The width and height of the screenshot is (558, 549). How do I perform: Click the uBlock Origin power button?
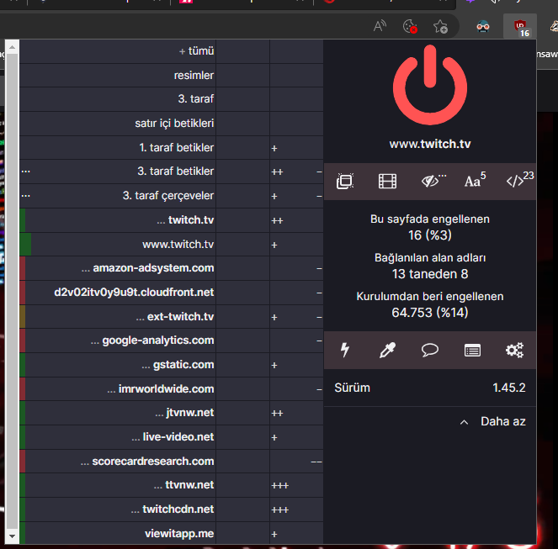point(430,85)
